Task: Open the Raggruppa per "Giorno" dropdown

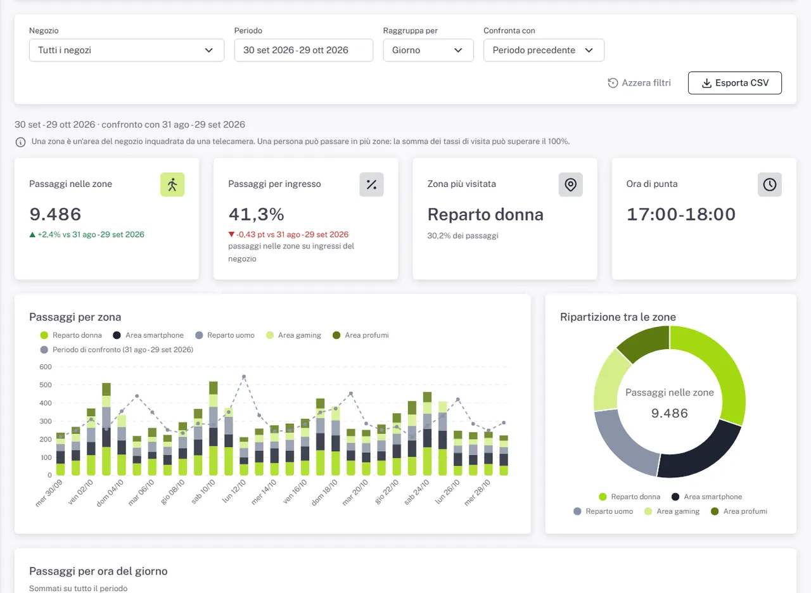Action: 428,50
